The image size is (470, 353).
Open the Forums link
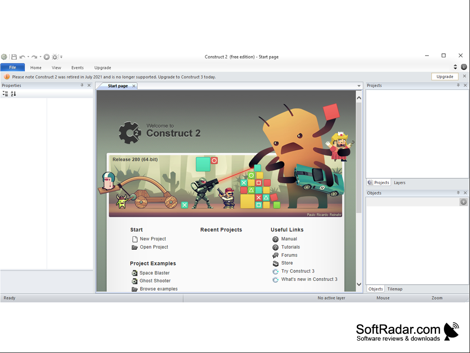click(x=289, y=255)
